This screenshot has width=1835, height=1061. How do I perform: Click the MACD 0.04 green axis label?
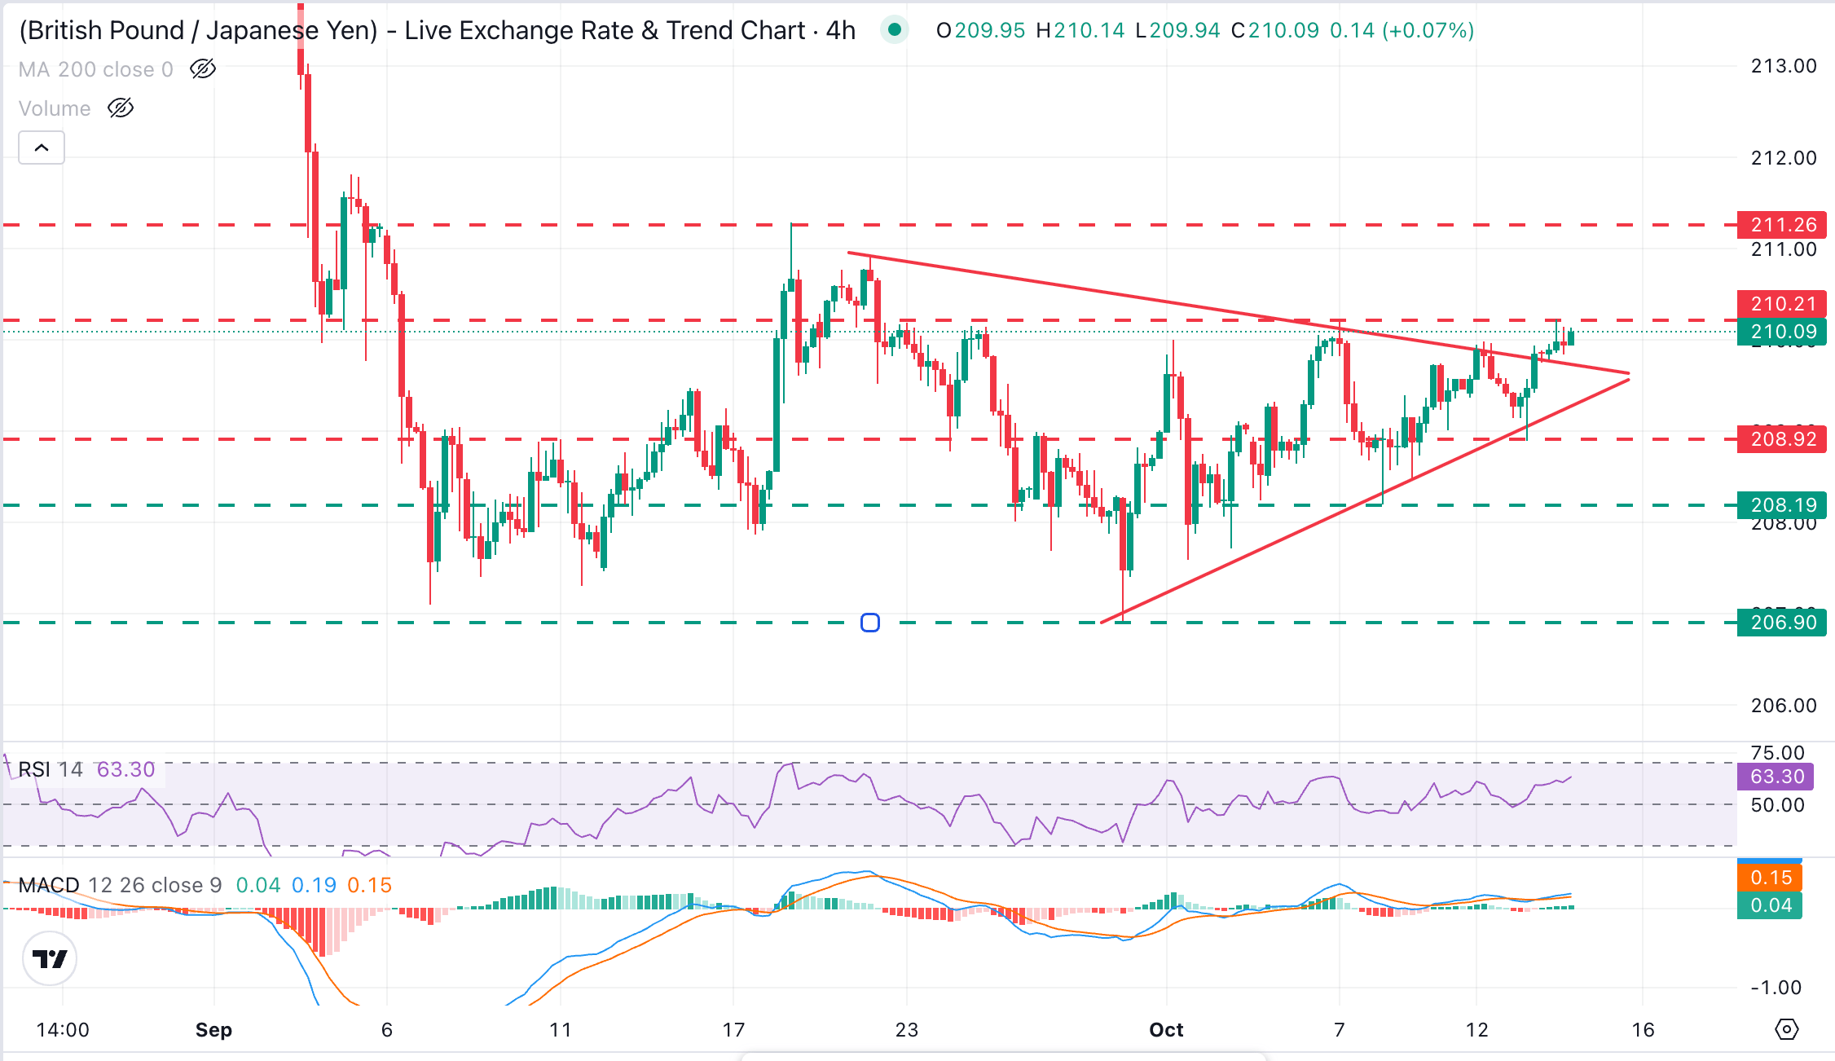pyautogui.click(x=1770, y=905)
